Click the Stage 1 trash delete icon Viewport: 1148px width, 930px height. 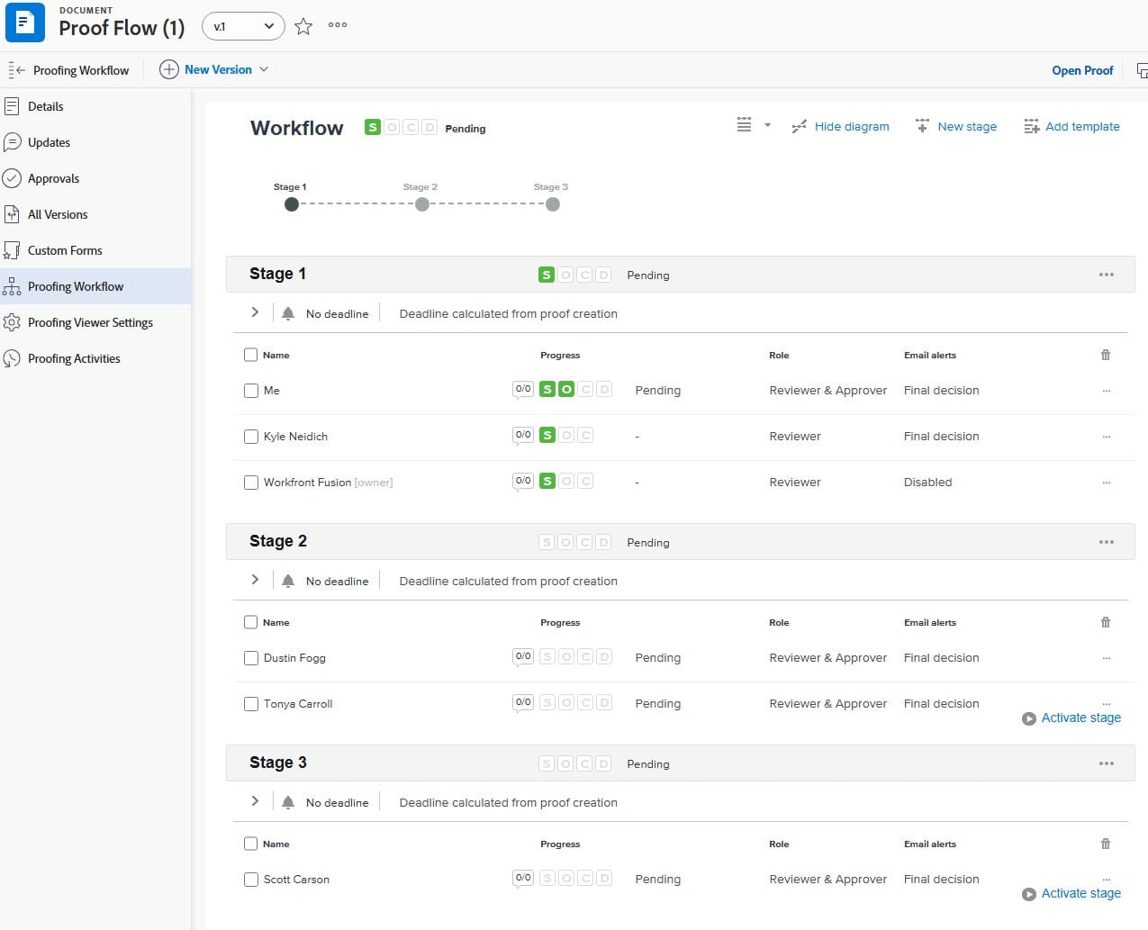pos(1106,355)
